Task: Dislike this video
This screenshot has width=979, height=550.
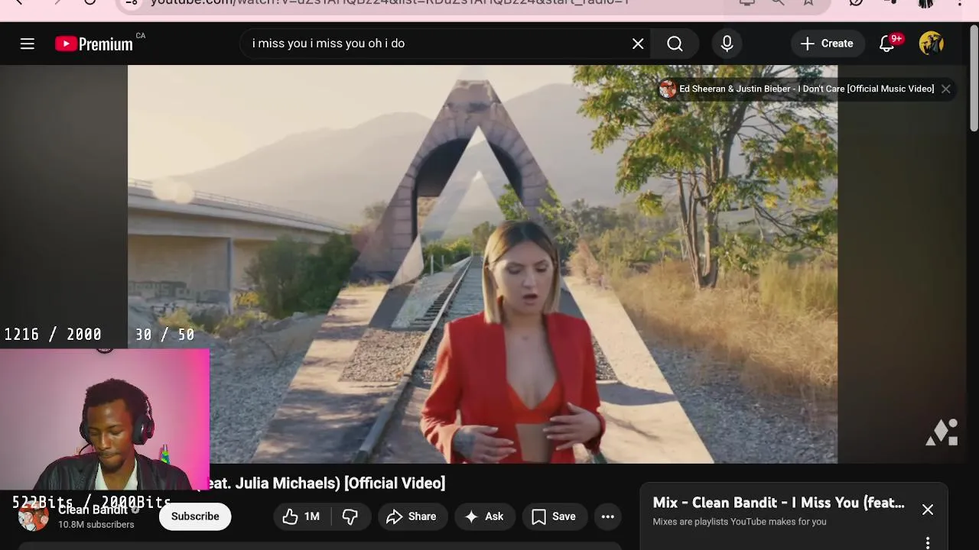Action: tap(350, 517)
